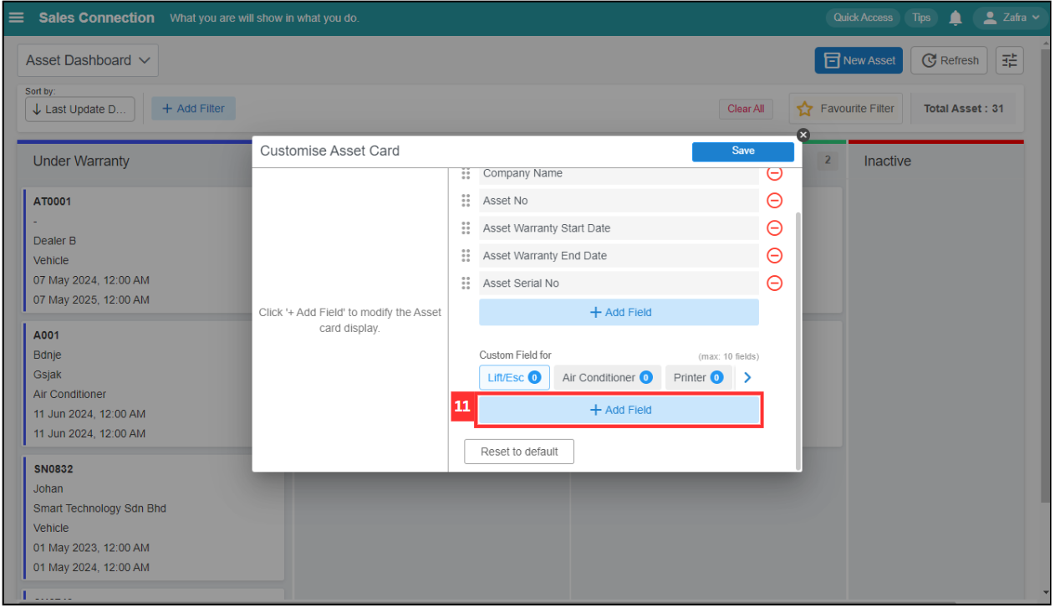Select the Air Conditioner custom field tab

[x=607, y=377]
